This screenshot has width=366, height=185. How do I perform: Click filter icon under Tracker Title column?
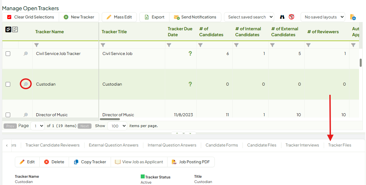pyautogui.click(x=103, y=45)
